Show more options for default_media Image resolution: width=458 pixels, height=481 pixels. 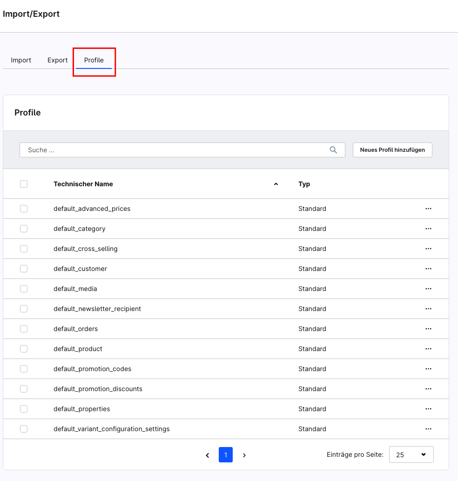[428, 289]
